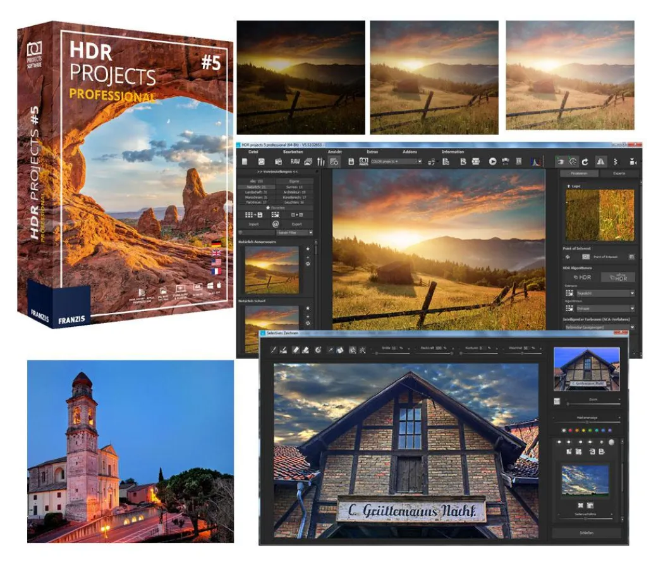Enable the ultra HDR algorithm
The image size is (663, 569).
pos(618,278)
